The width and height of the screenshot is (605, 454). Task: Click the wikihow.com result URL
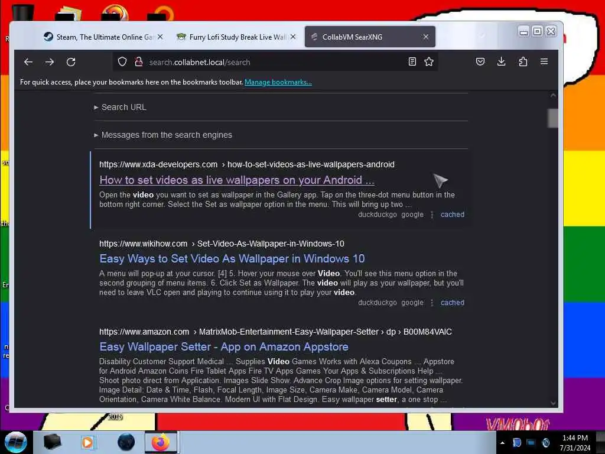(222, 244)
